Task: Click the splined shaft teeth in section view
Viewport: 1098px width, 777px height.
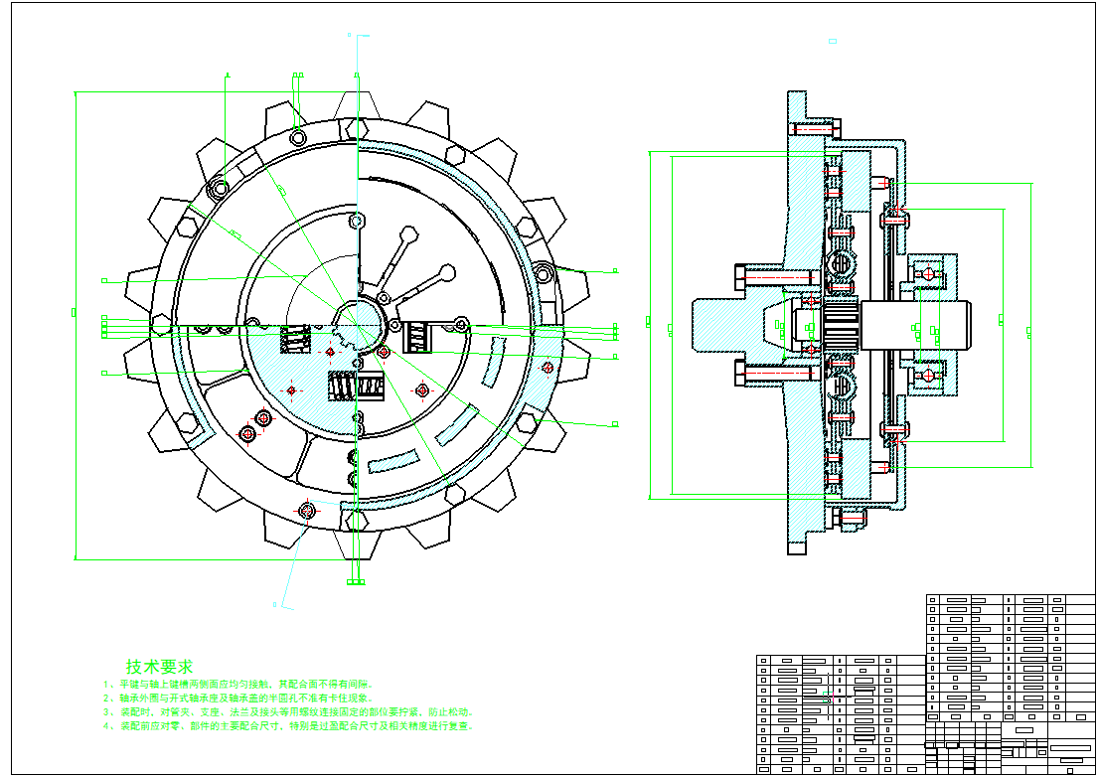Action: tap(842, 325)
